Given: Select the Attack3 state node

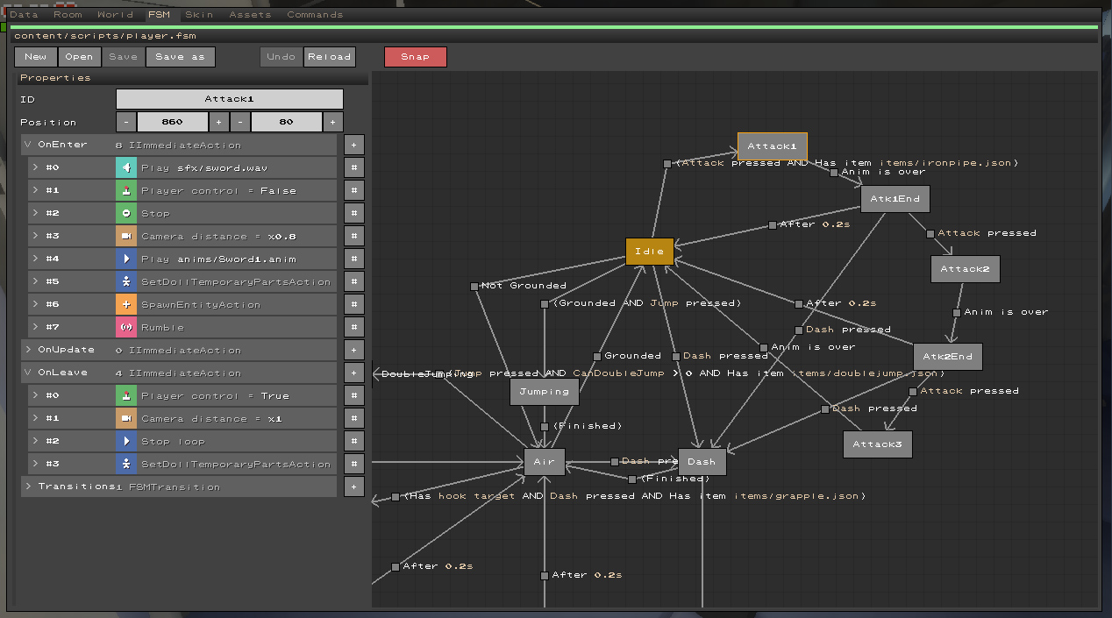Looking at the screenshot, I should [x=877, y=444].
